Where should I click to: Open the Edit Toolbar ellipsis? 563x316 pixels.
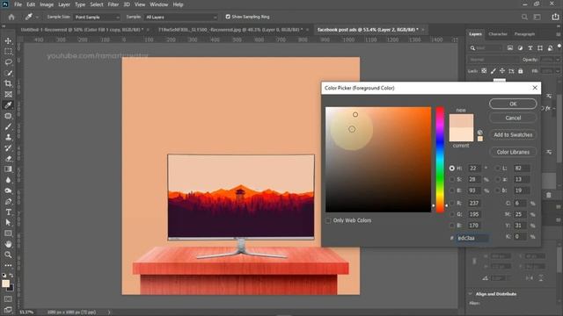pyautogui.click(x=8, y=265)
